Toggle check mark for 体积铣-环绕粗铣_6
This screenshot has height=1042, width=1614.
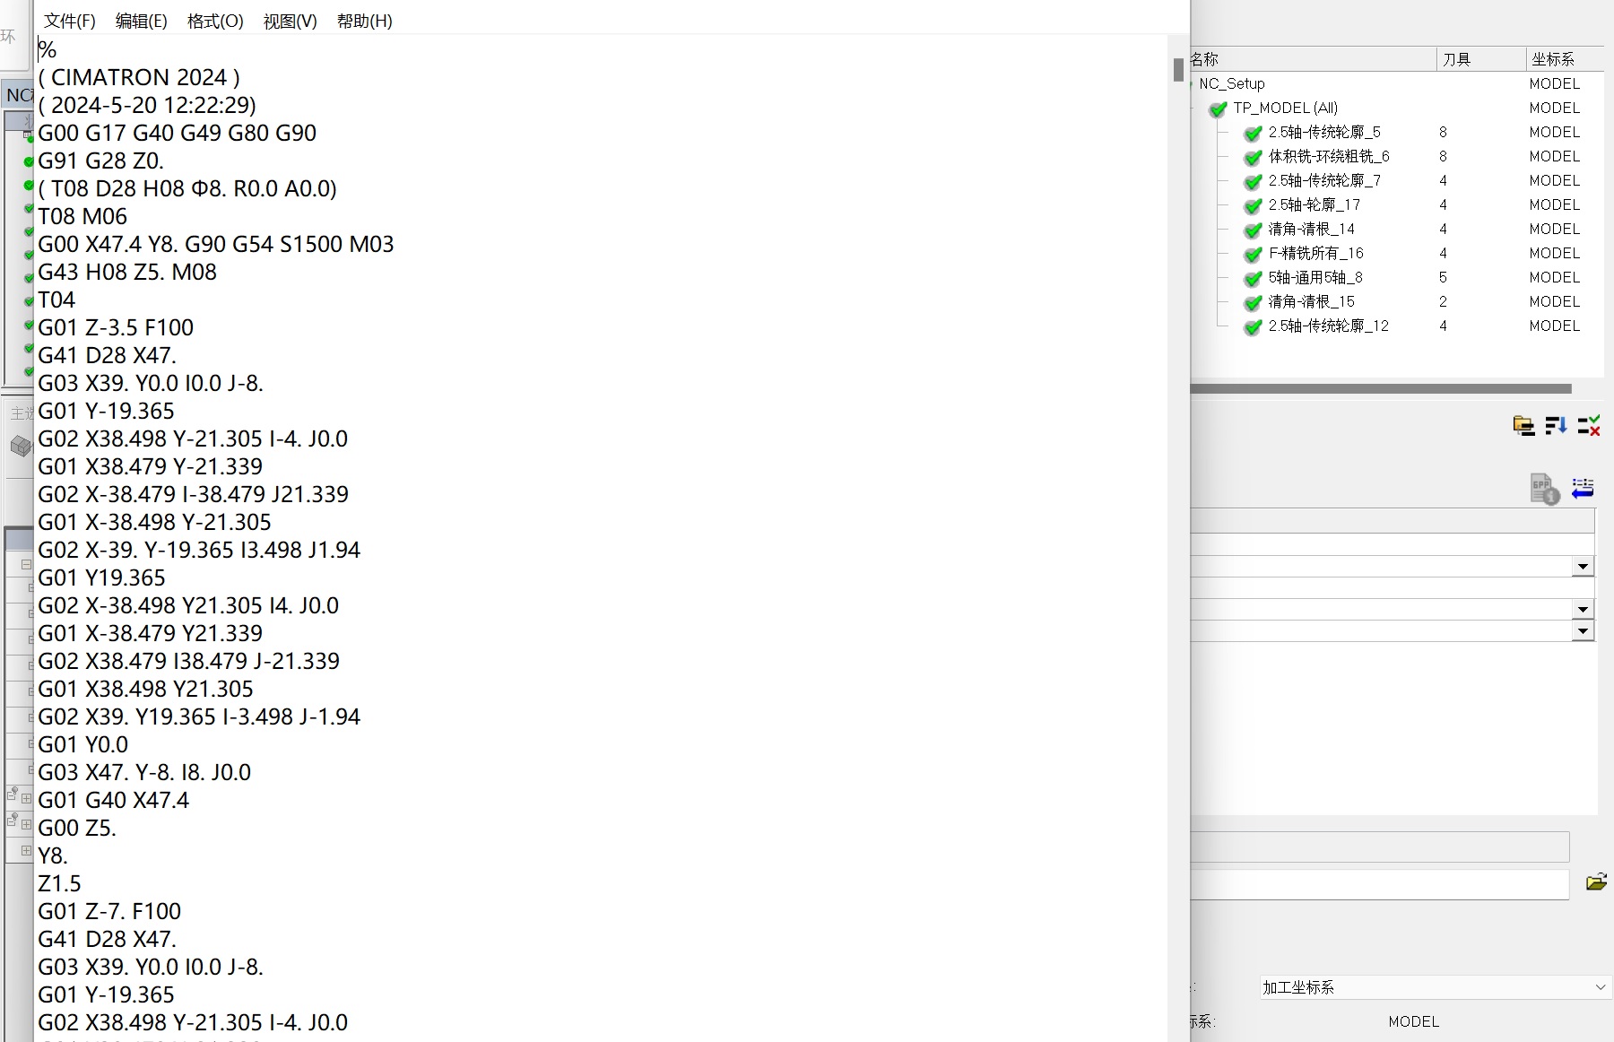click(1254, 158)
